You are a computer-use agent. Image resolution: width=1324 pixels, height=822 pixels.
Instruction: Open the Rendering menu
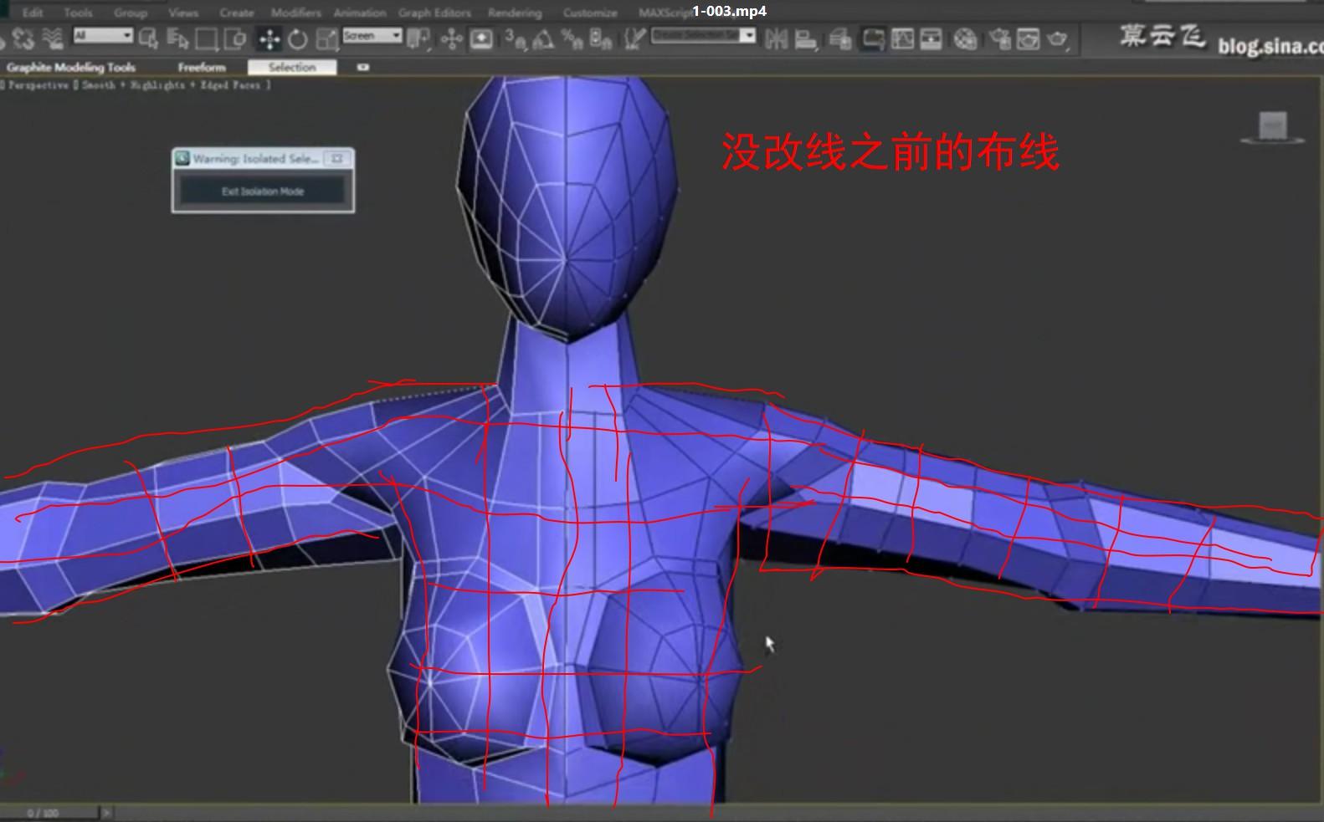coord(515,13)
